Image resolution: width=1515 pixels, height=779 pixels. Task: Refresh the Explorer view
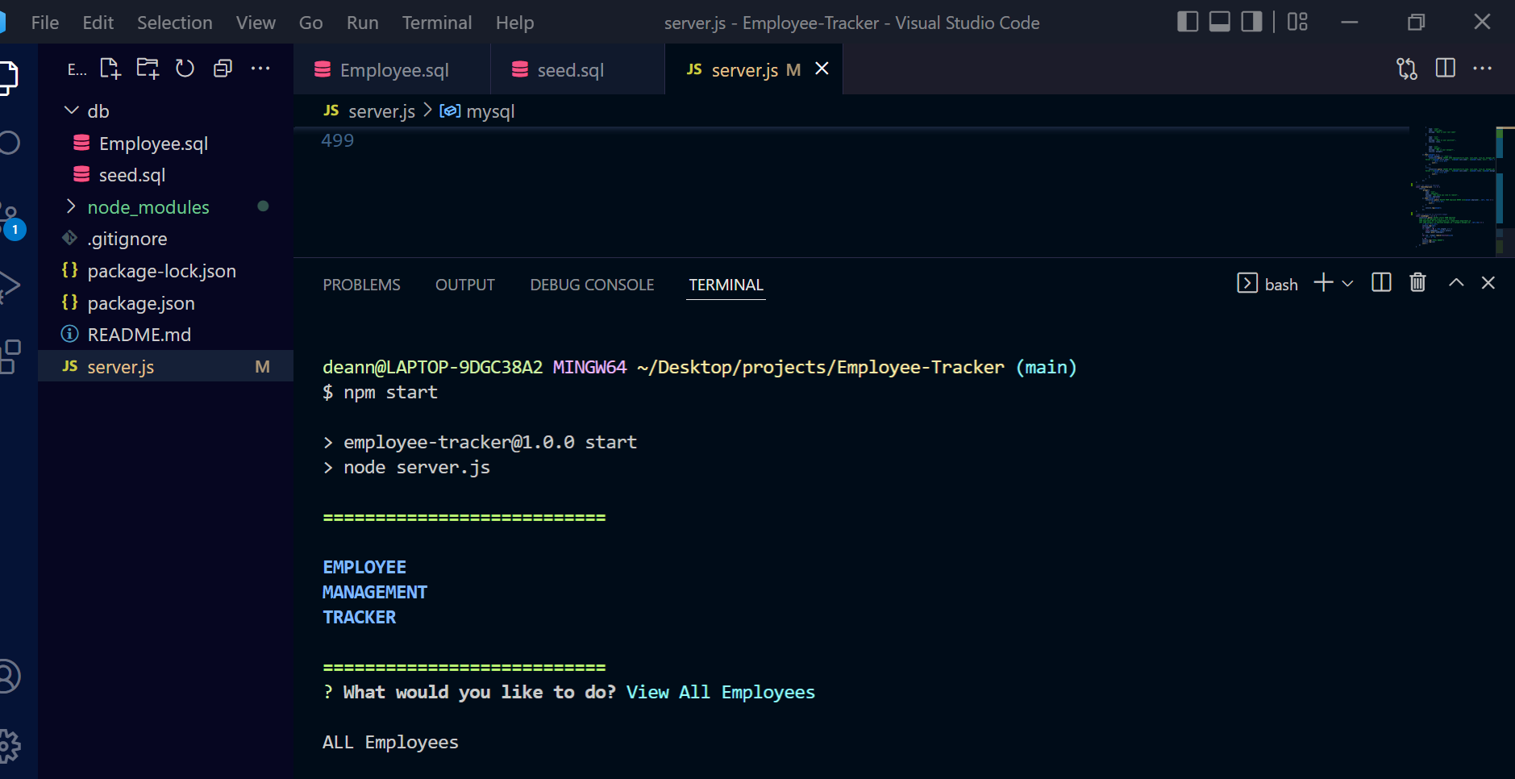pyautogui.click(x=185, y=69)
